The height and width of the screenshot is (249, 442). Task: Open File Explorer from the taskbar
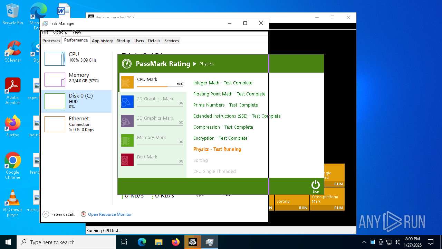pyautogui.click(x=158, y=242)
